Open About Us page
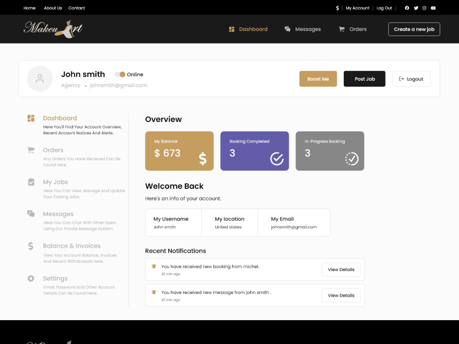This screenshot has height=344, width=459. [x=53, y=8]
